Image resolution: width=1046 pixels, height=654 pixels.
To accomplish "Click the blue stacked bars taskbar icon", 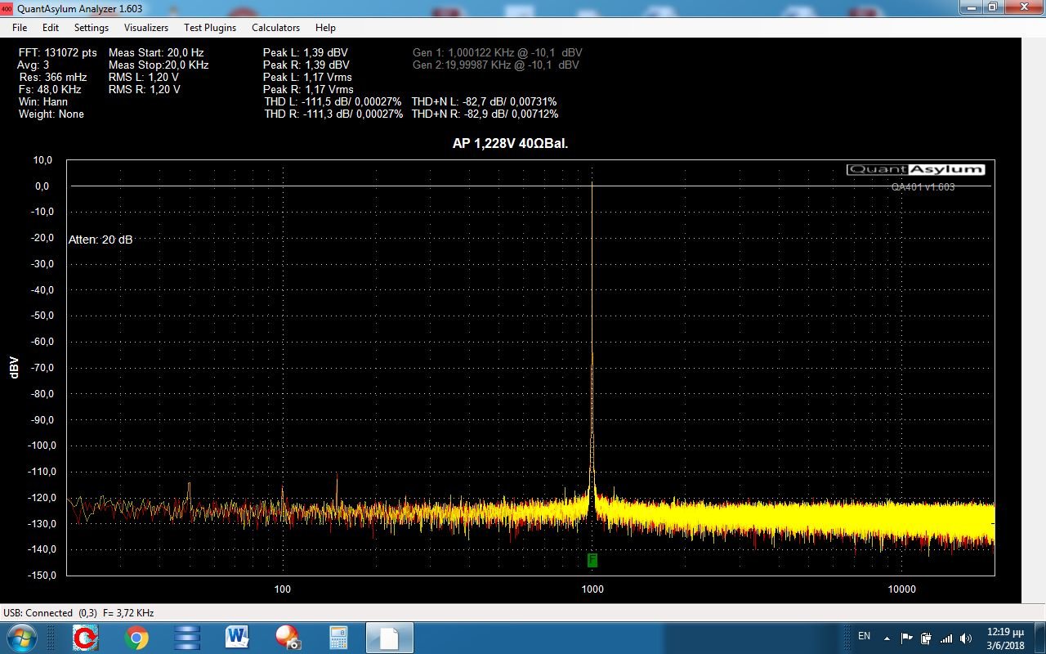I will coord(187,637).
